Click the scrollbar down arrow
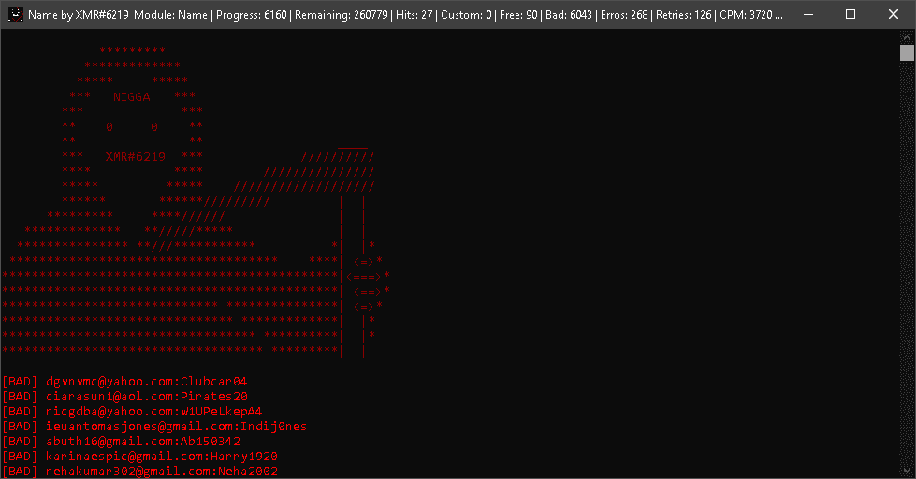 (907, 471)
